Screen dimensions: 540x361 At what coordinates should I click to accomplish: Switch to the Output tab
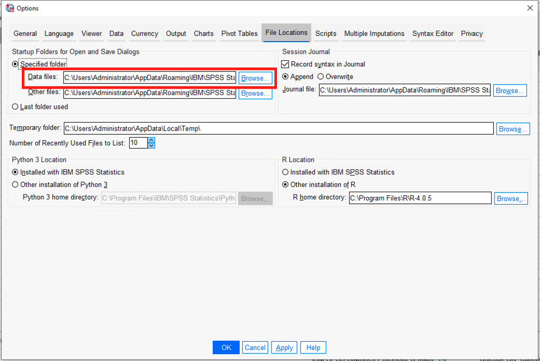point(176,33)
